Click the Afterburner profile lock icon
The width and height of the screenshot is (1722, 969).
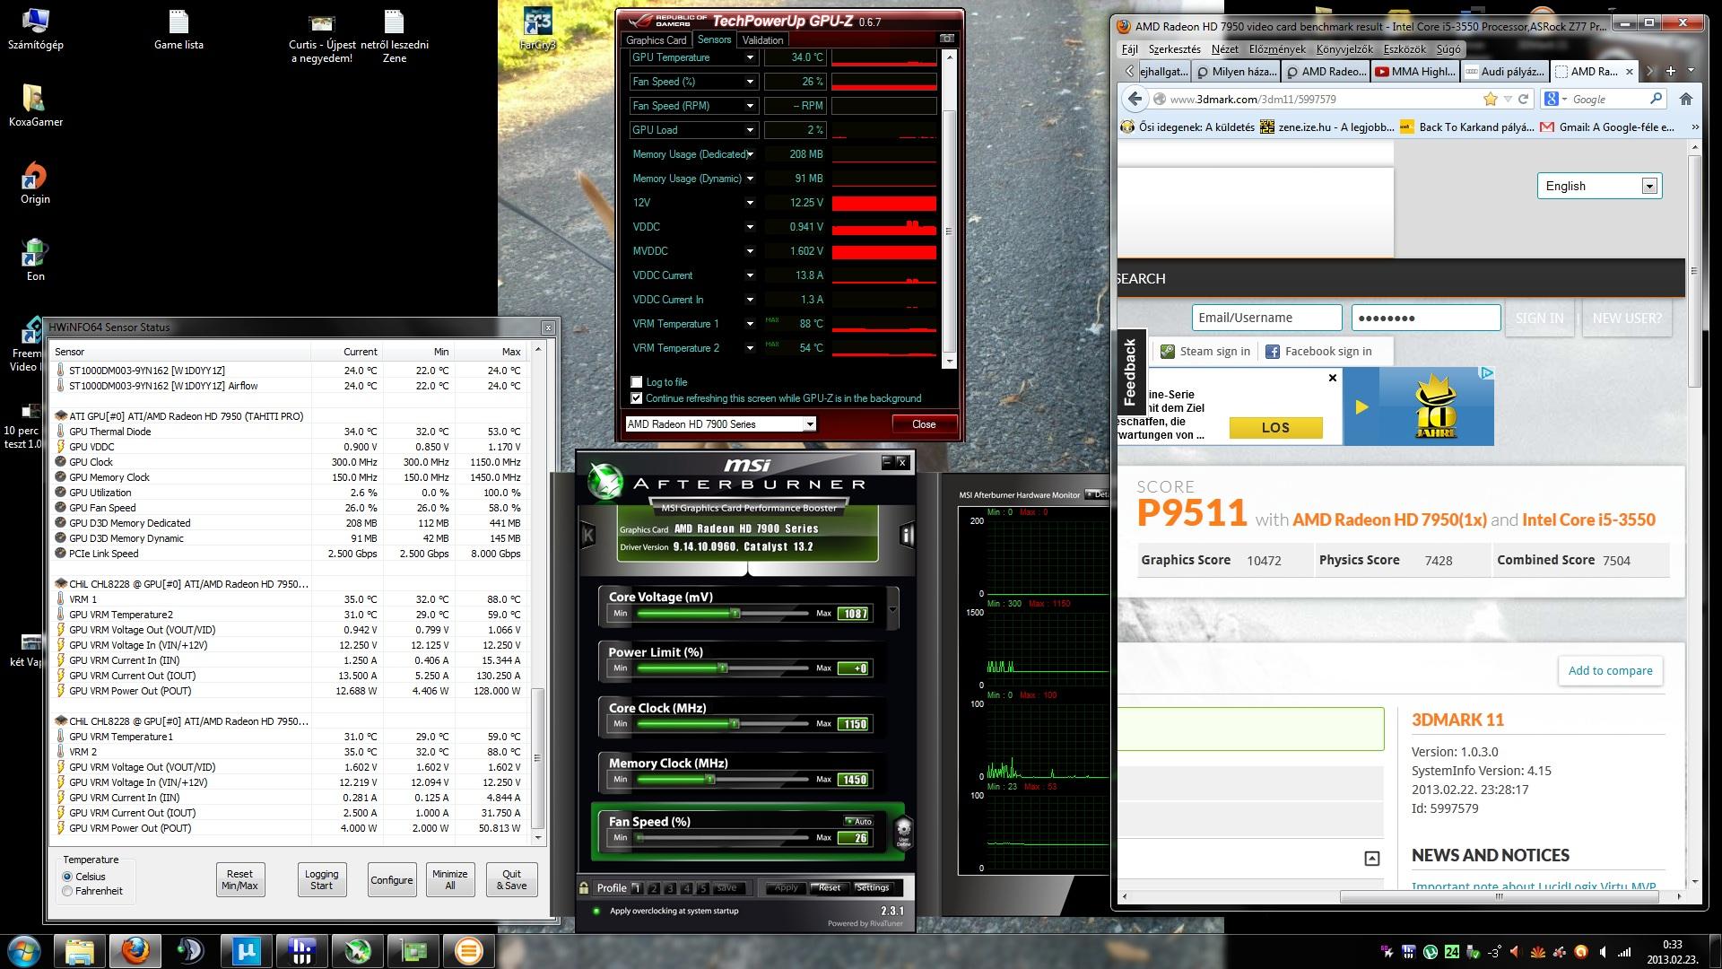(584, 887)
